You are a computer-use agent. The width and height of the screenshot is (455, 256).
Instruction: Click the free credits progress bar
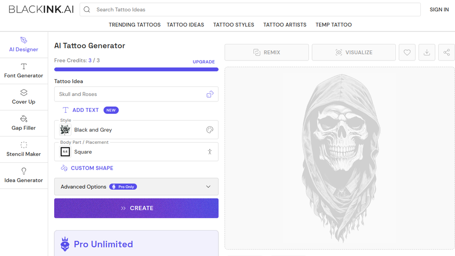pos(136,69)
